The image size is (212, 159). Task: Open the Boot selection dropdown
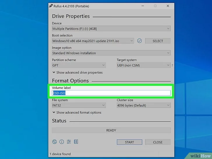coord(93,41)
